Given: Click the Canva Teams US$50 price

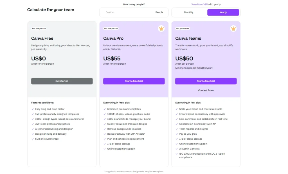Looking at the screenshot, I should click(x=184, y=58).
